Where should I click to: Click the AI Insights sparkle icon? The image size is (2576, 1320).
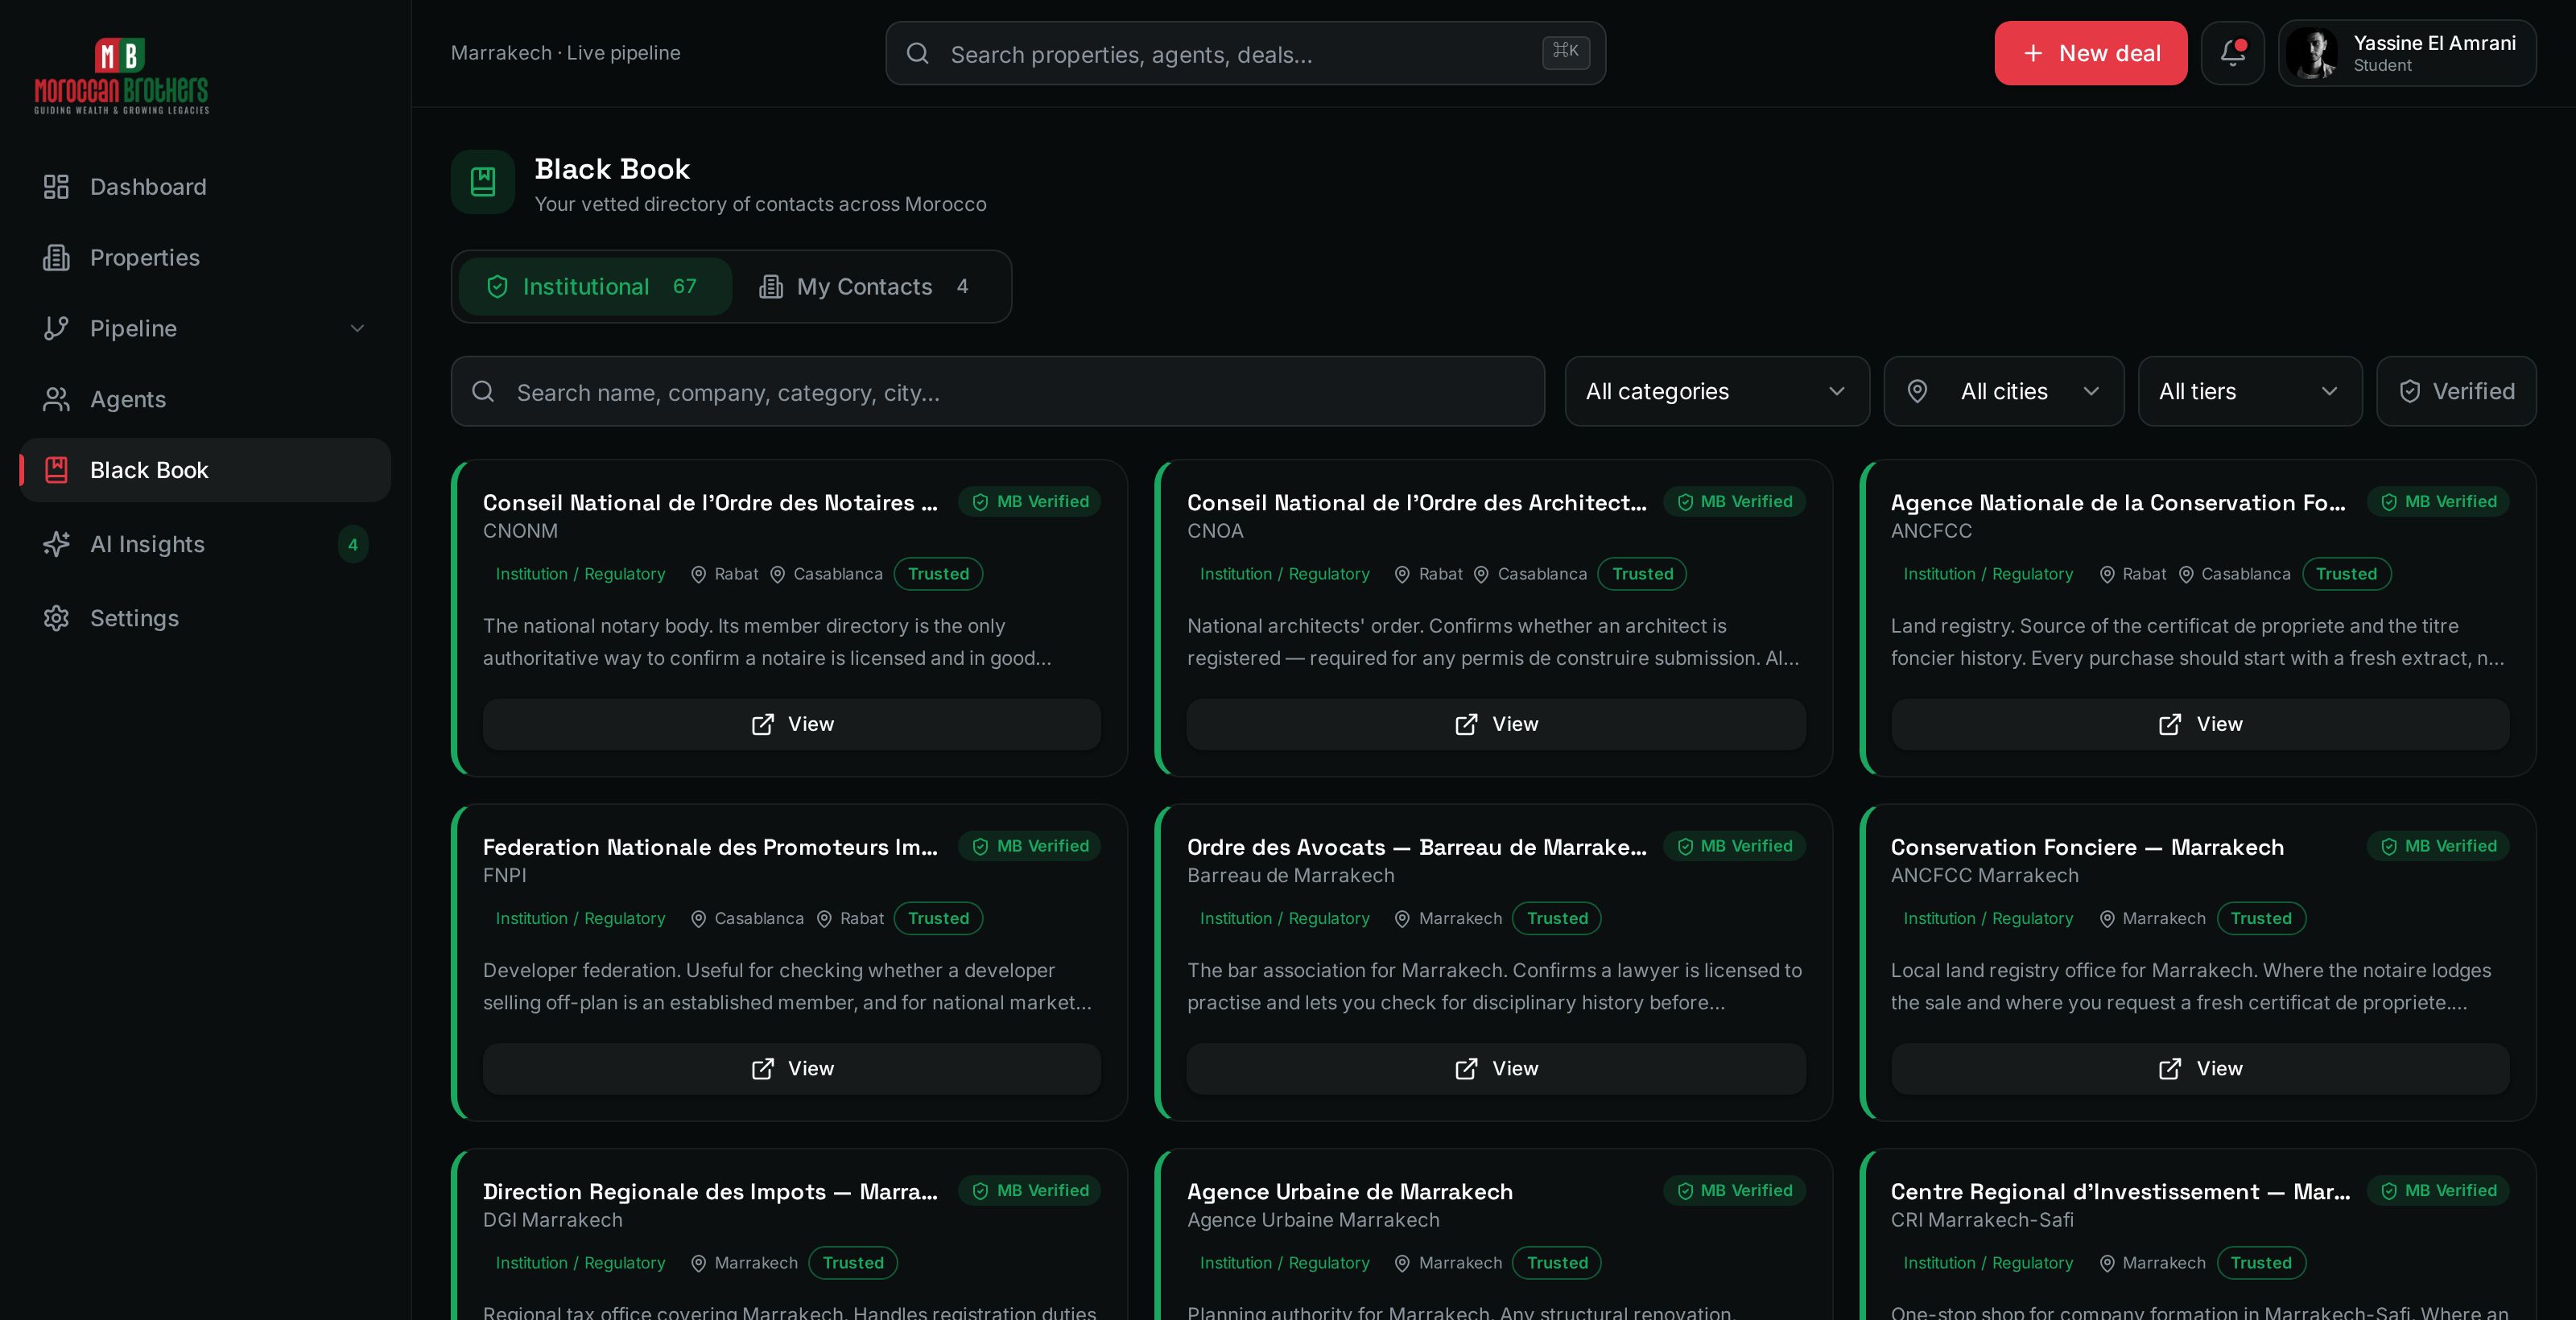point(56,544)
